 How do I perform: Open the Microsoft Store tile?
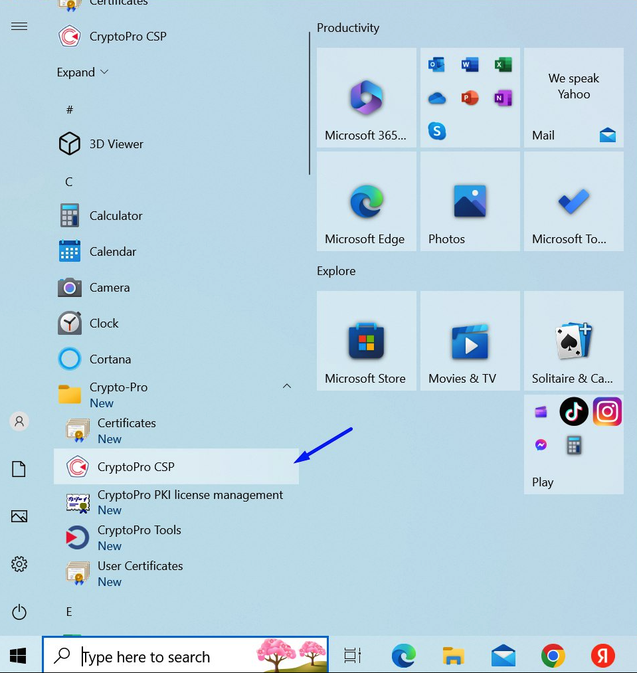coord(367,341)
